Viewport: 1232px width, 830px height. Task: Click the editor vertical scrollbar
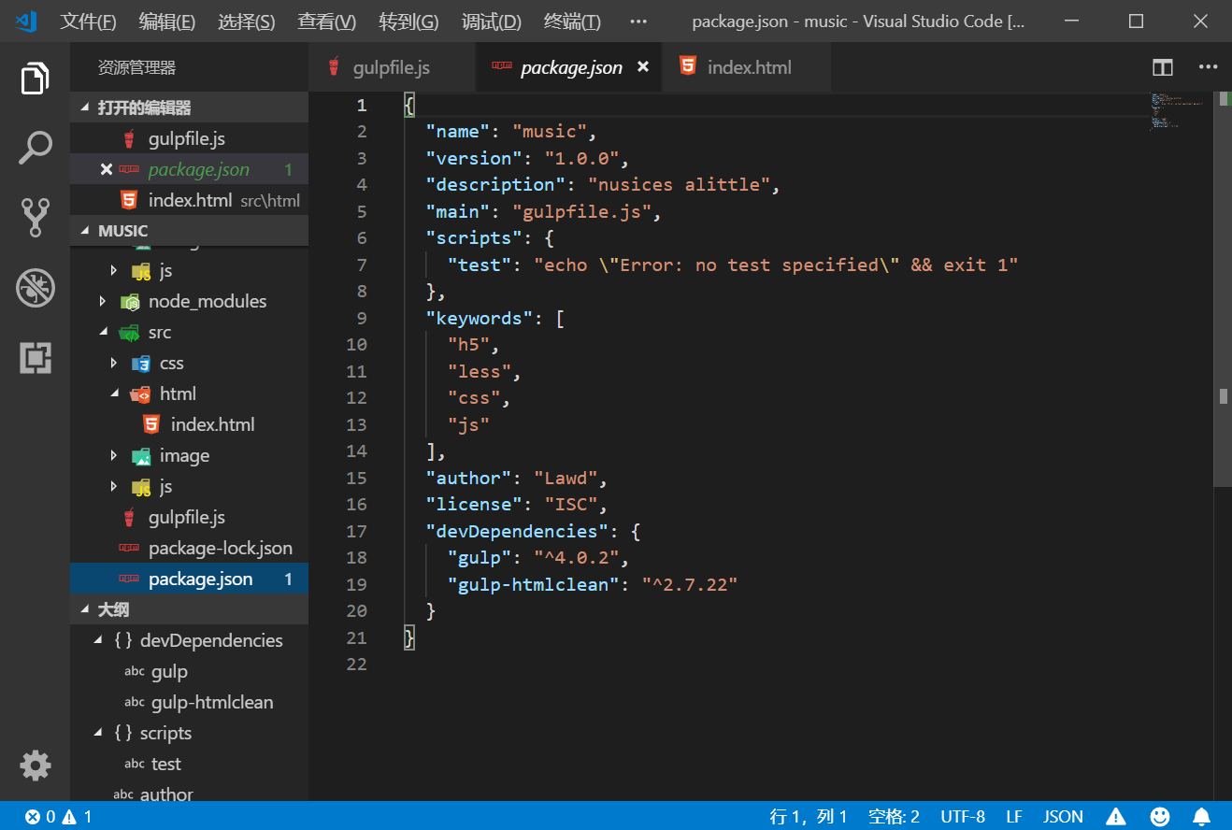tap(1223, 290)
